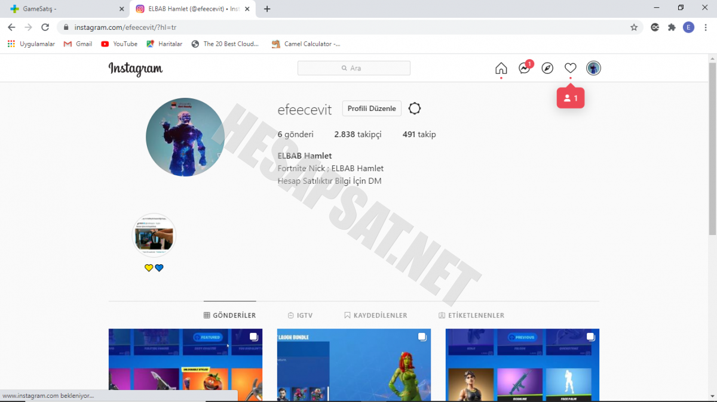The height and width of the screenshot is (402, 717).
Task: Open the browser extensions puzzle icon
Action: click(672, 27)
